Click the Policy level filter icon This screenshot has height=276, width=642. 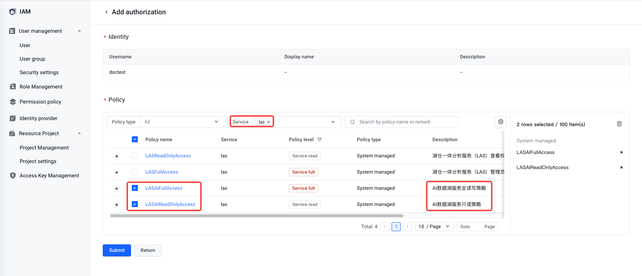pos(319,140)
